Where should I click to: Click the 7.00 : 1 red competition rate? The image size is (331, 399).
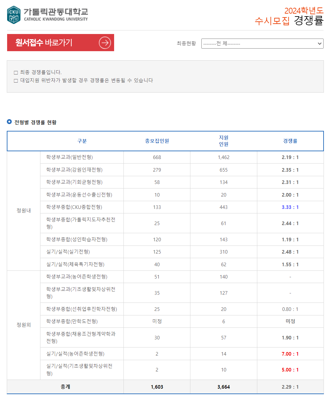pyautogui.click(x=290, y=354)
